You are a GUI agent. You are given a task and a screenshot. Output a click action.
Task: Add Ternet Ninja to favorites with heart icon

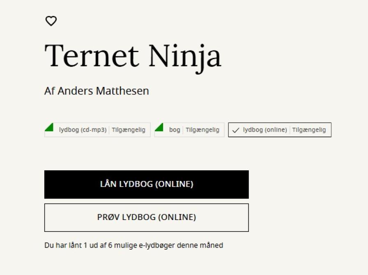[x=51, y=21]
